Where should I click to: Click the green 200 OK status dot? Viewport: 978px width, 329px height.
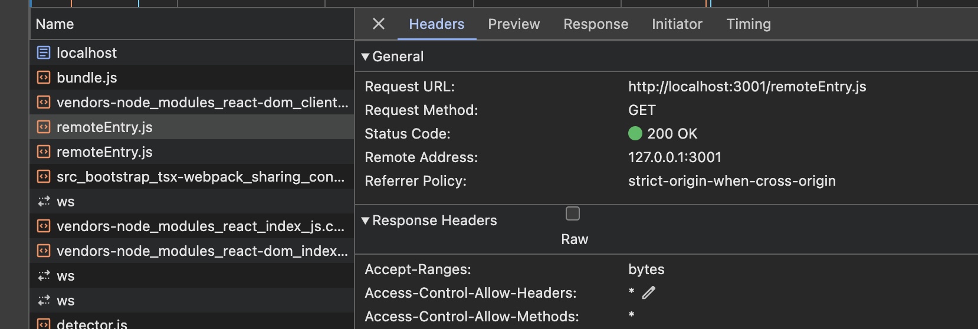coord(635,133)
